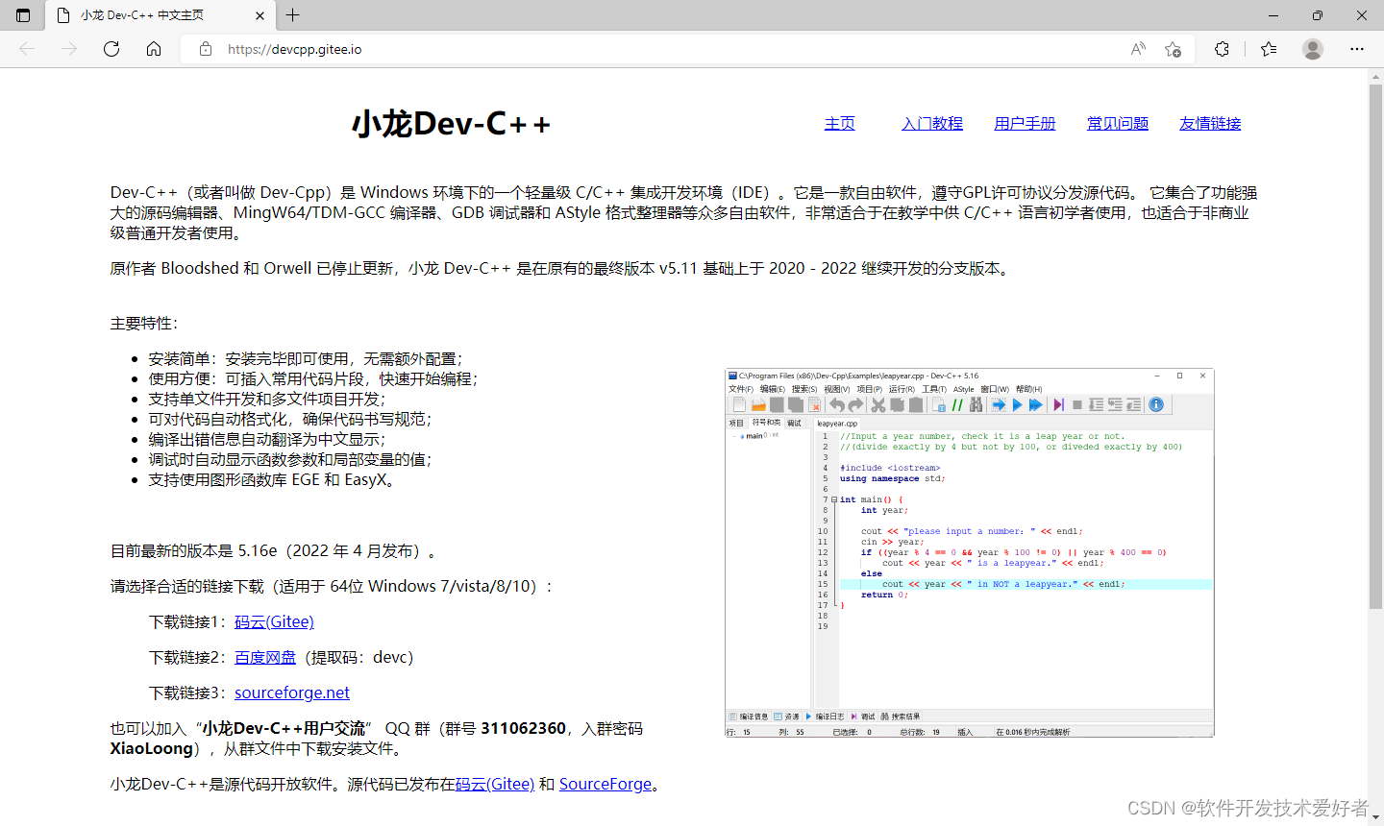Click bullet '安装简单:安装完毕即可使用,无需额外配置;'
This screenshot has height=826, width=1384.
pos(306,359)
